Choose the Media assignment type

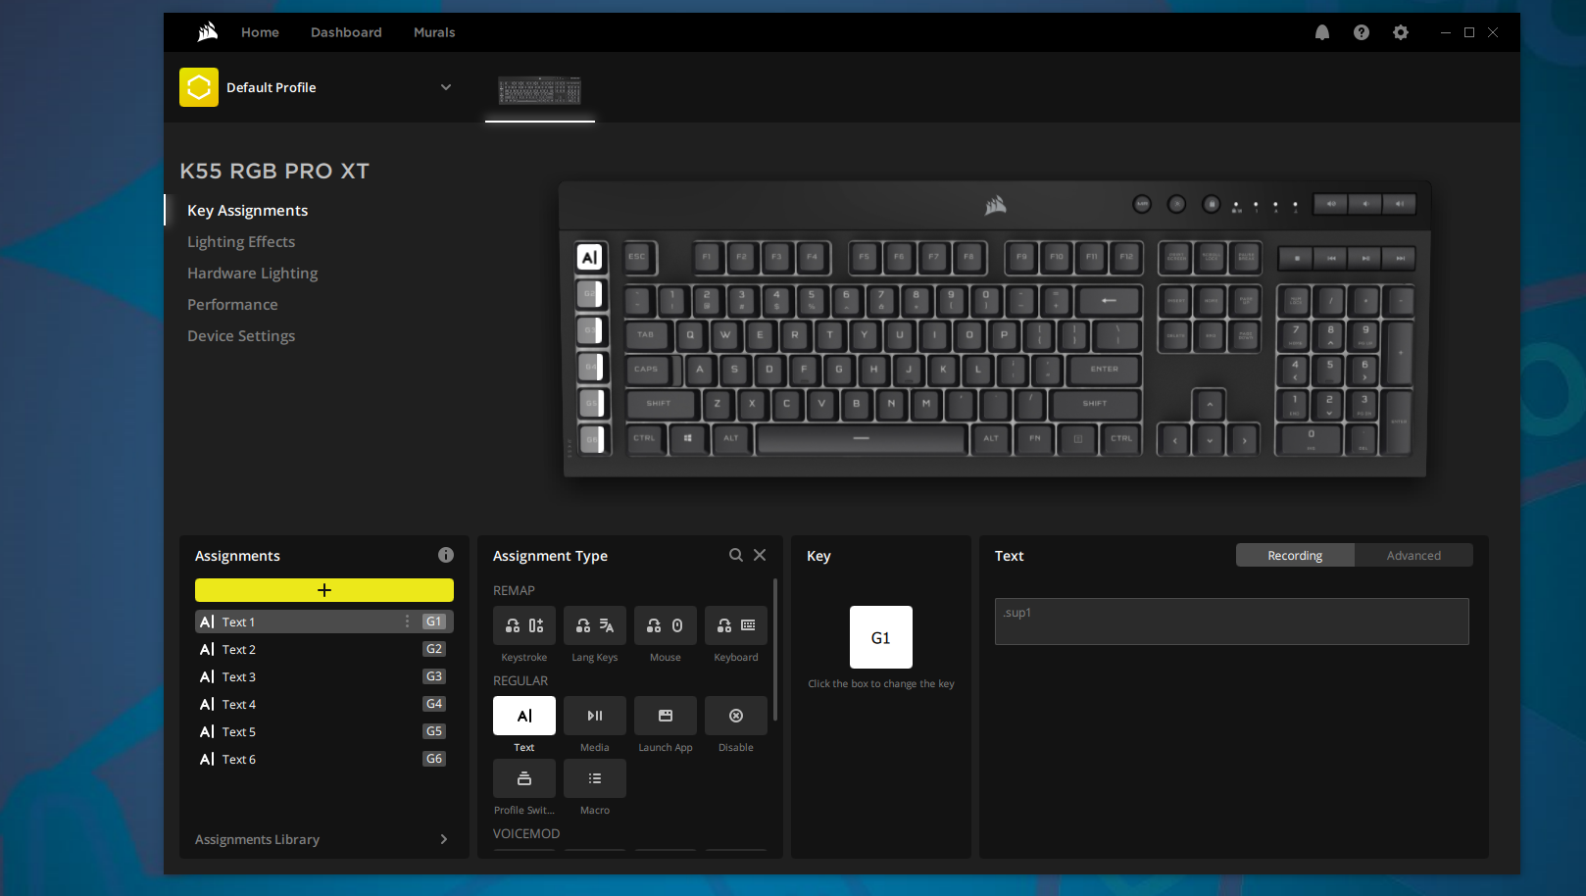(x=595, y=716)
